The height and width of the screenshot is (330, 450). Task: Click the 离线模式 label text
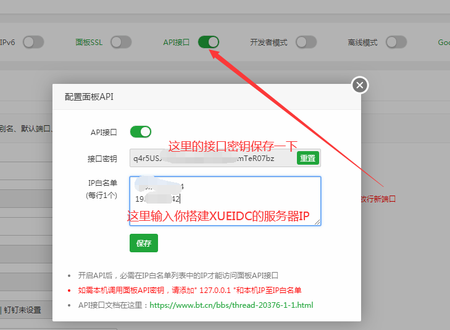pos(362,43)
